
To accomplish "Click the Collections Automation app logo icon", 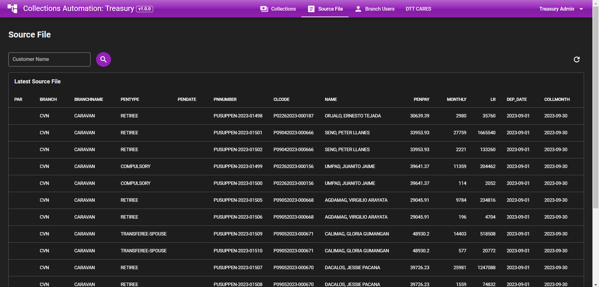I will pyautogui.click(x=12, y=8).
